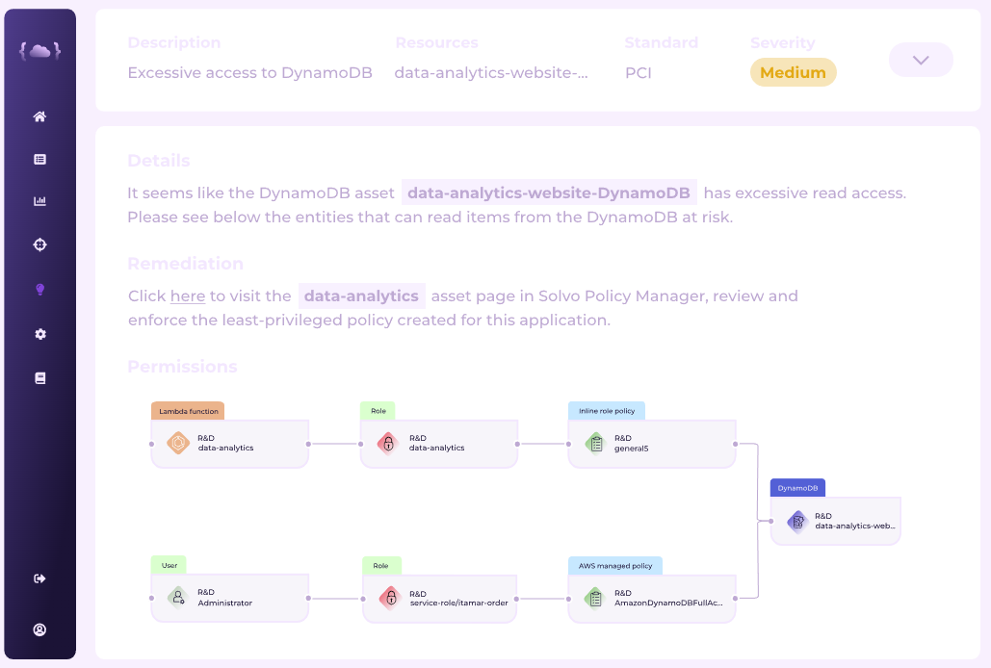Screen dimensions: 991x668
Task: Select the Lambda function data-analytics node
Action: click(x=230, y=443)
